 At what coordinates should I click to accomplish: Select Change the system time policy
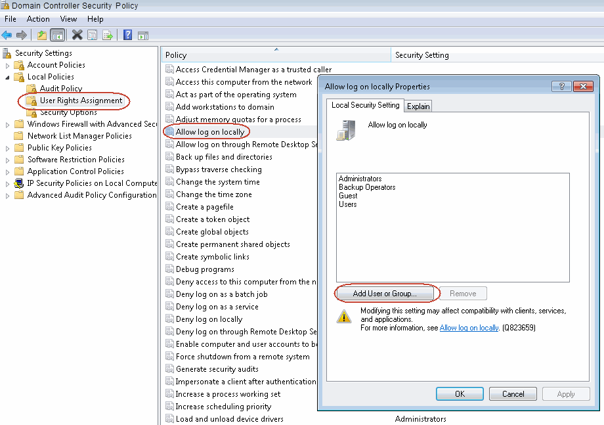(x=218, y=182)
